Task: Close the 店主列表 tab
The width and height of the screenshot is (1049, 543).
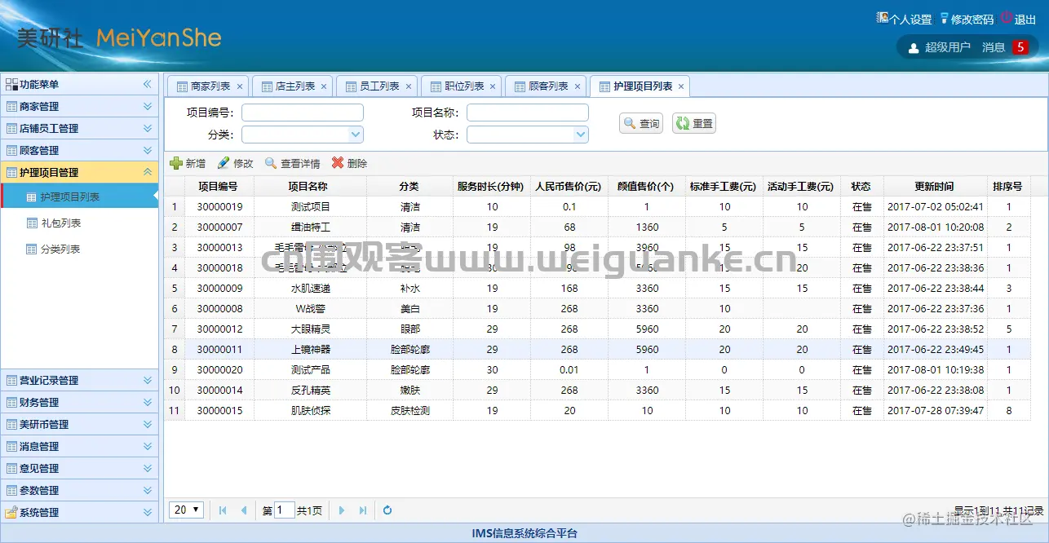Action: (324, 86)
